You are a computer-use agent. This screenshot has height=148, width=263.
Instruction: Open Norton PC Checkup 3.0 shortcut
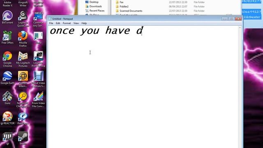tap(23, 99)
